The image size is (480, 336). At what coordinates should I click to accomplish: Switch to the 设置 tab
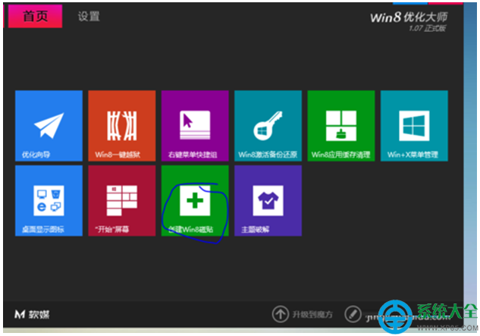[x=89, y=16]
